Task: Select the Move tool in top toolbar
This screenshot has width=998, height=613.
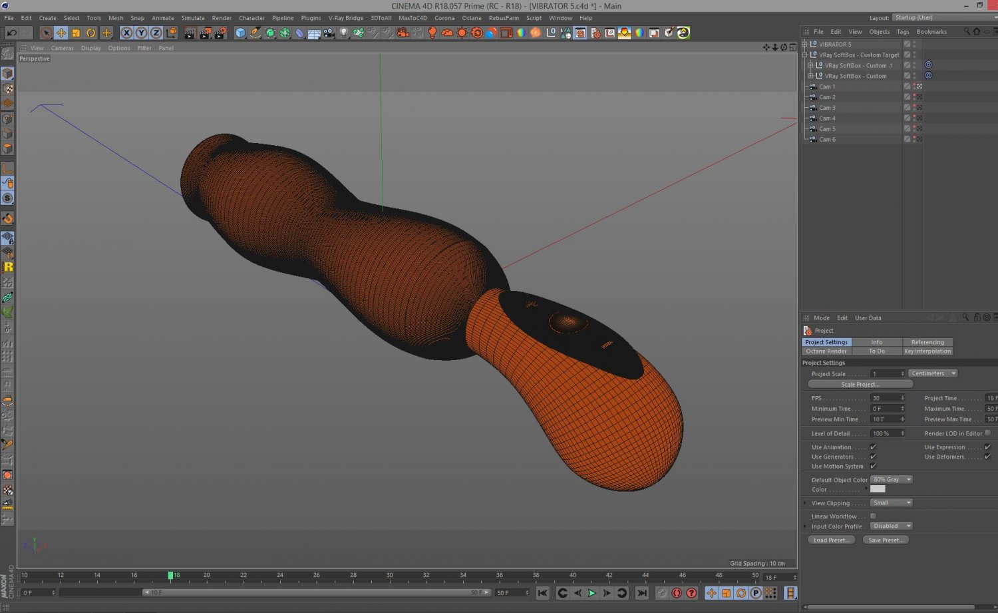Action: [x=61, y=33]
